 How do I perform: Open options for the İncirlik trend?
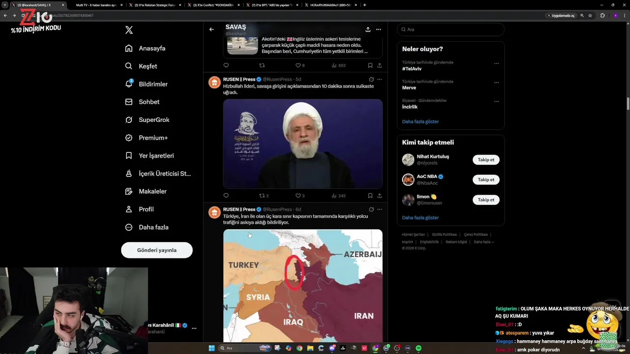[496, 102]
